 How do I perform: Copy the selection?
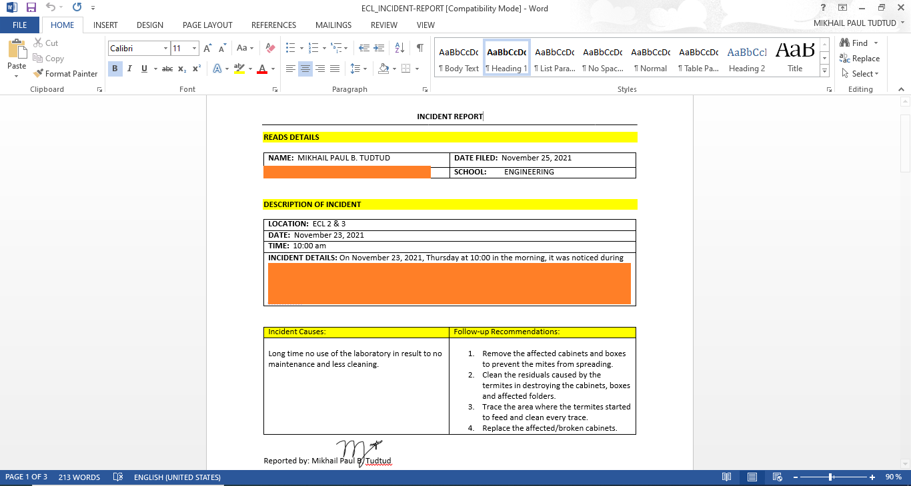[x=48, y=59]
